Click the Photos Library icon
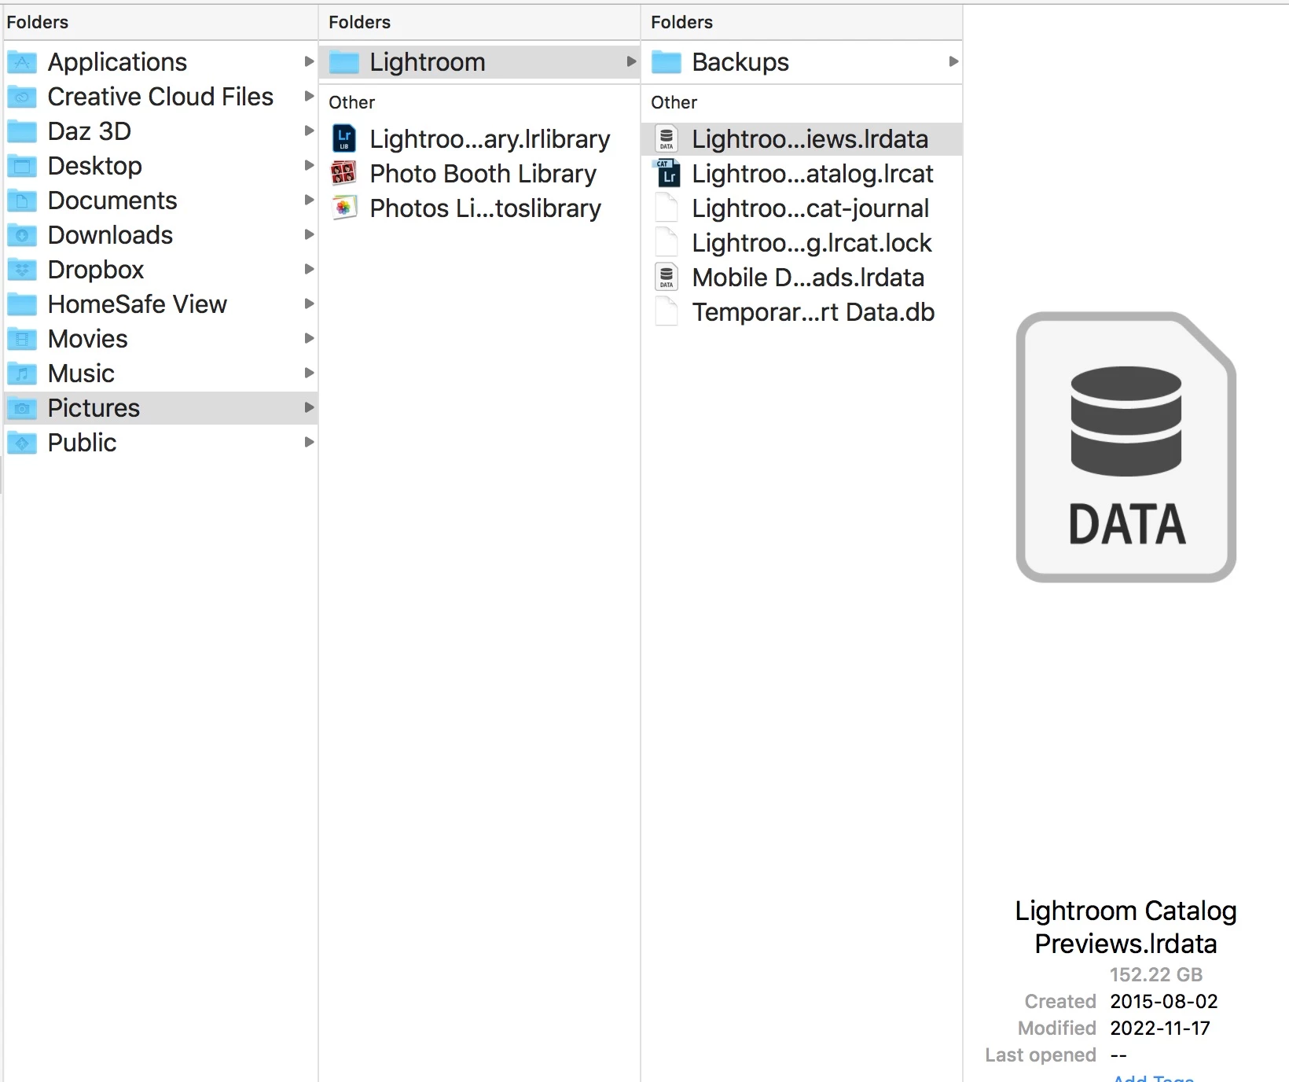The width and height of the screenshot is (1289, 1082). 343,208
